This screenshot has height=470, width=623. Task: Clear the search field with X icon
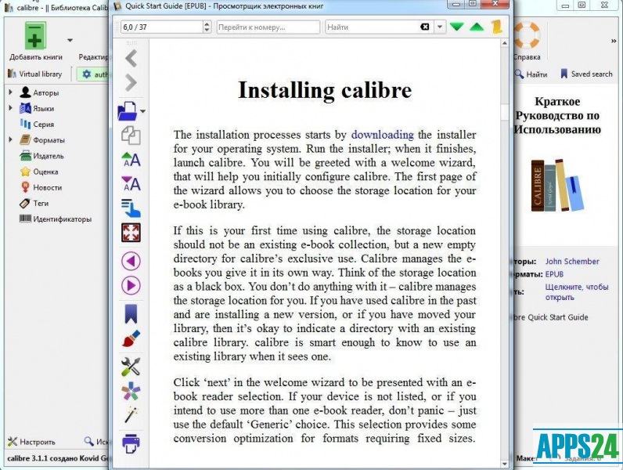point(425,27)
